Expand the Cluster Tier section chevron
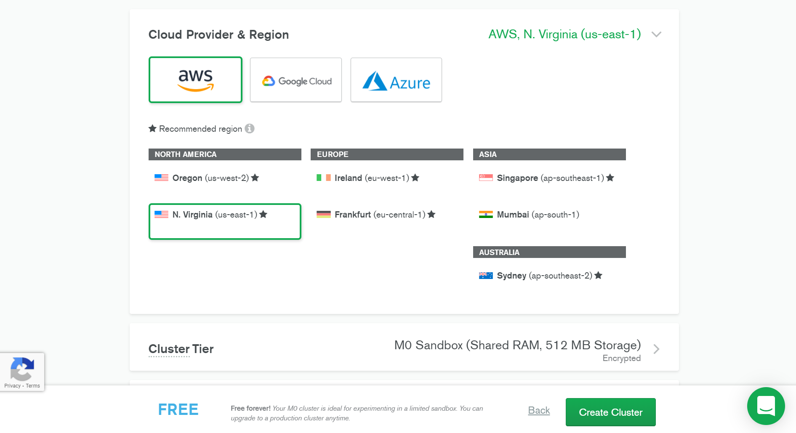This screenshot has height=433, width=796. pos(656,349)
